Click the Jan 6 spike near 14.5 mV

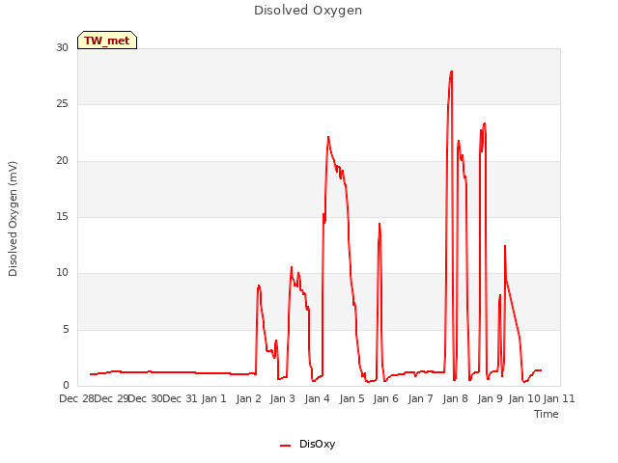point(379,224)
